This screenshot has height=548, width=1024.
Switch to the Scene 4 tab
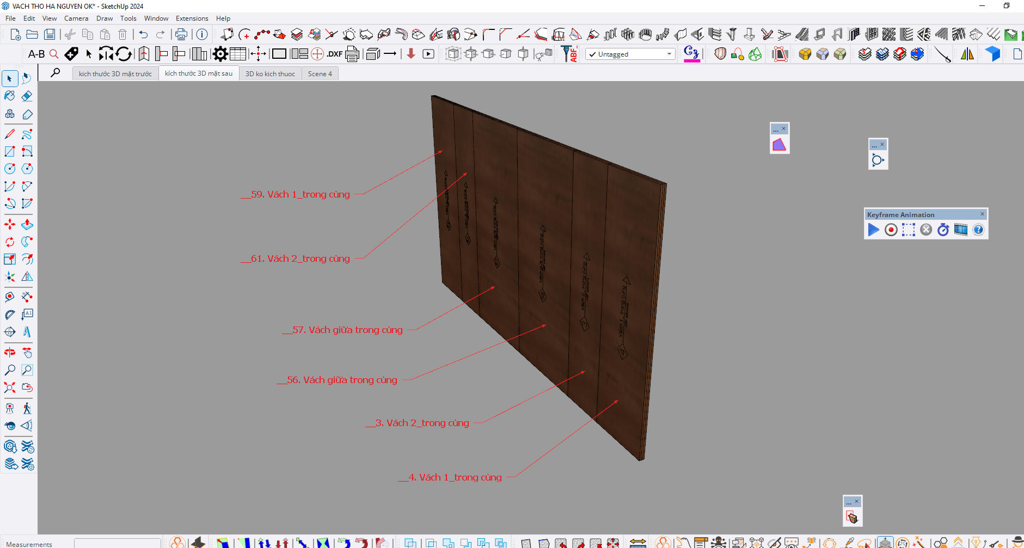(320, 73)
